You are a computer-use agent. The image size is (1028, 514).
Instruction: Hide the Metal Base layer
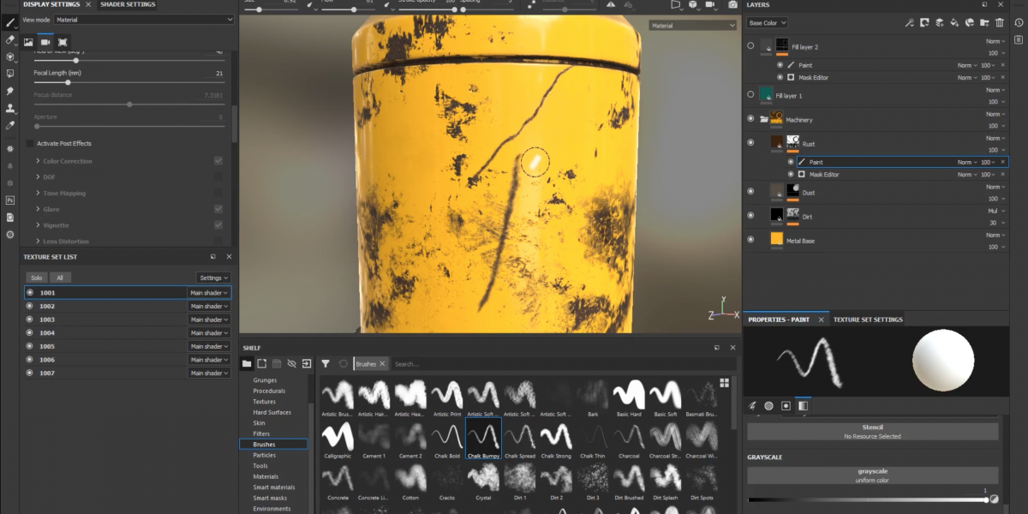click(x=751, y=241)
